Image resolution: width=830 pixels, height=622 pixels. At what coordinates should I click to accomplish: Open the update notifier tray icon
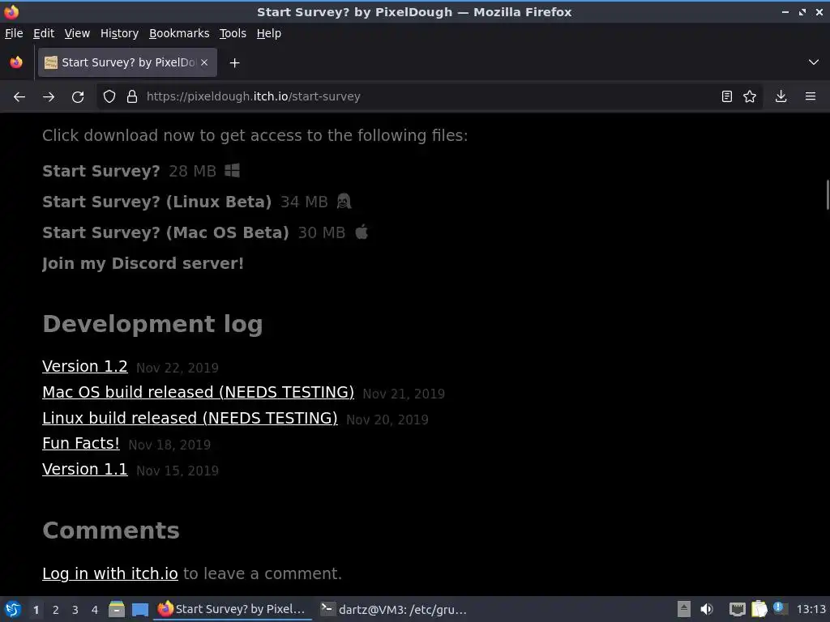pyautogui.click(x=779, y=608)
